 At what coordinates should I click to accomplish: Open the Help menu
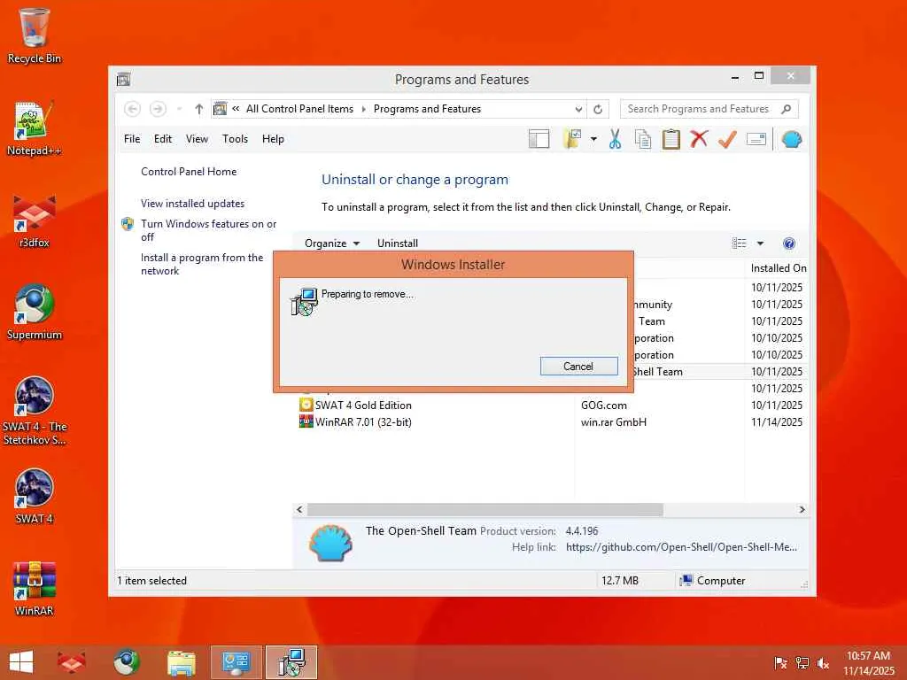coord(273,139)
